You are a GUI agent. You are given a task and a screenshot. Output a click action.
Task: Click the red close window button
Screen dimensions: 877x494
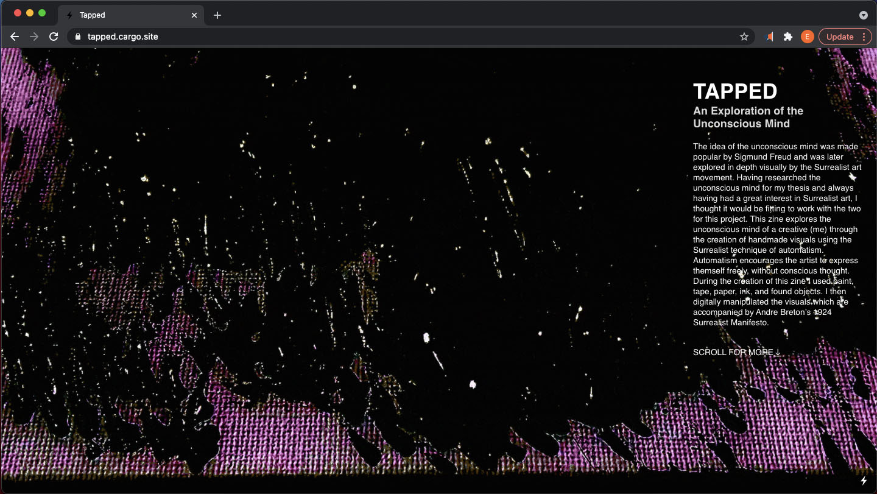coord(17,13)
